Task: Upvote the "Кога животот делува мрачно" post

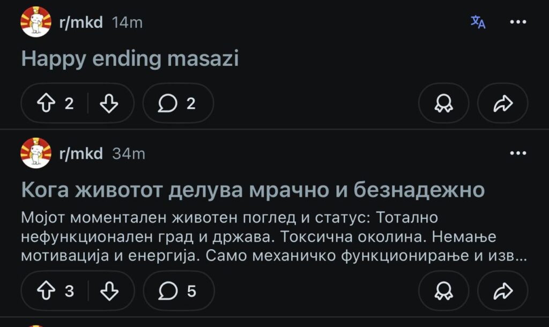Action: (47, 291)
